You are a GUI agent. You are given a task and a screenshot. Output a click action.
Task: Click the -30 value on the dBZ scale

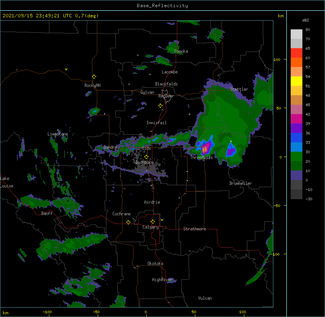point(309,199)
